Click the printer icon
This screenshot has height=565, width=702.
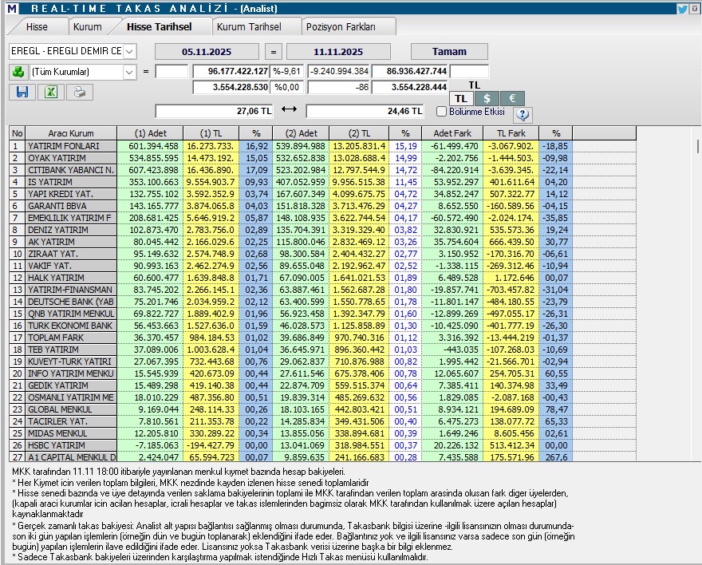tap(79, 92)
